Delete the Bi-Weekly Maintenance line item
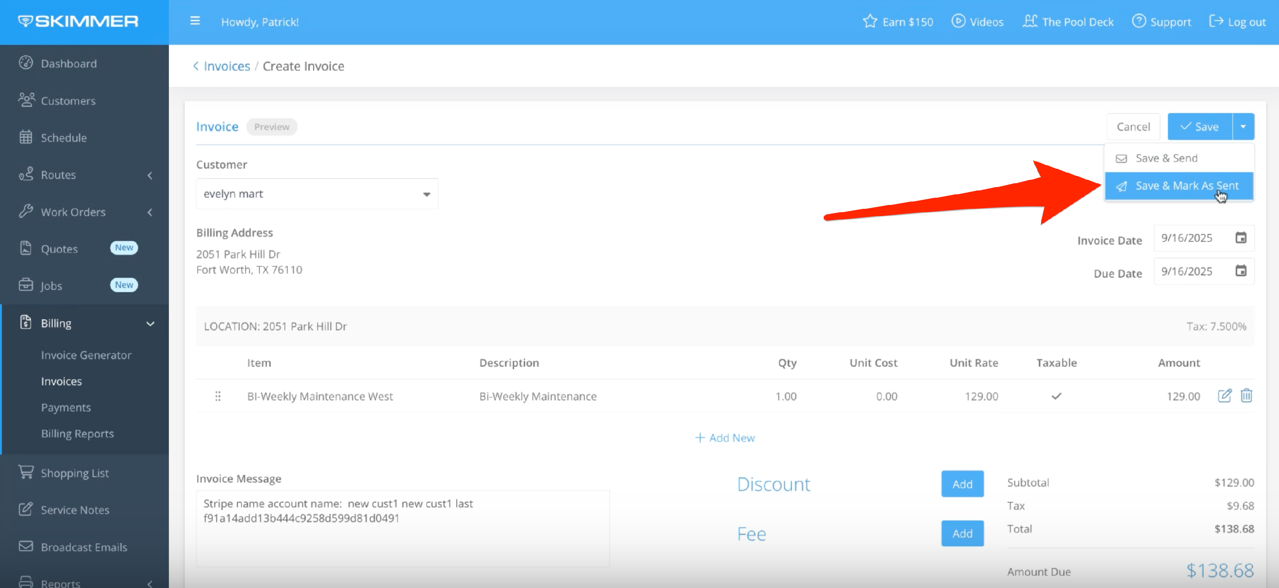This screenshot has height=588, width=1279. tap(1246, 395)
